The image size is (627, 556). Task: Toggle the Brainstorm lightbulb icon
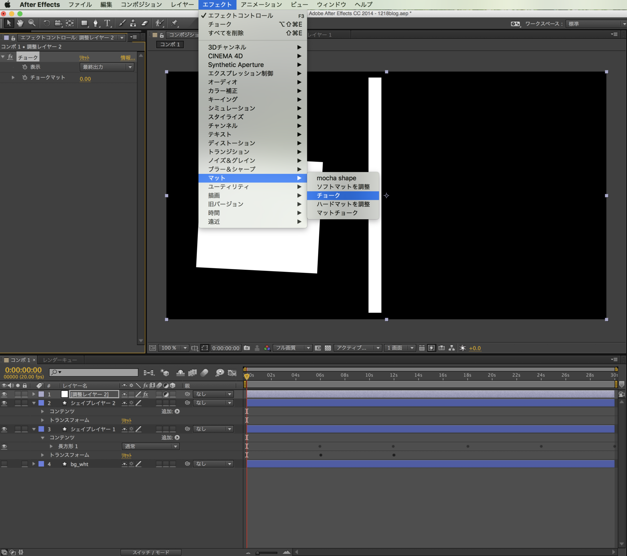click(220, 373)
